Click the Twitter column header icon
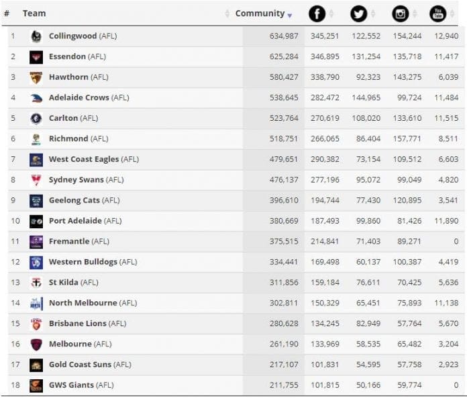 point(359,14)
